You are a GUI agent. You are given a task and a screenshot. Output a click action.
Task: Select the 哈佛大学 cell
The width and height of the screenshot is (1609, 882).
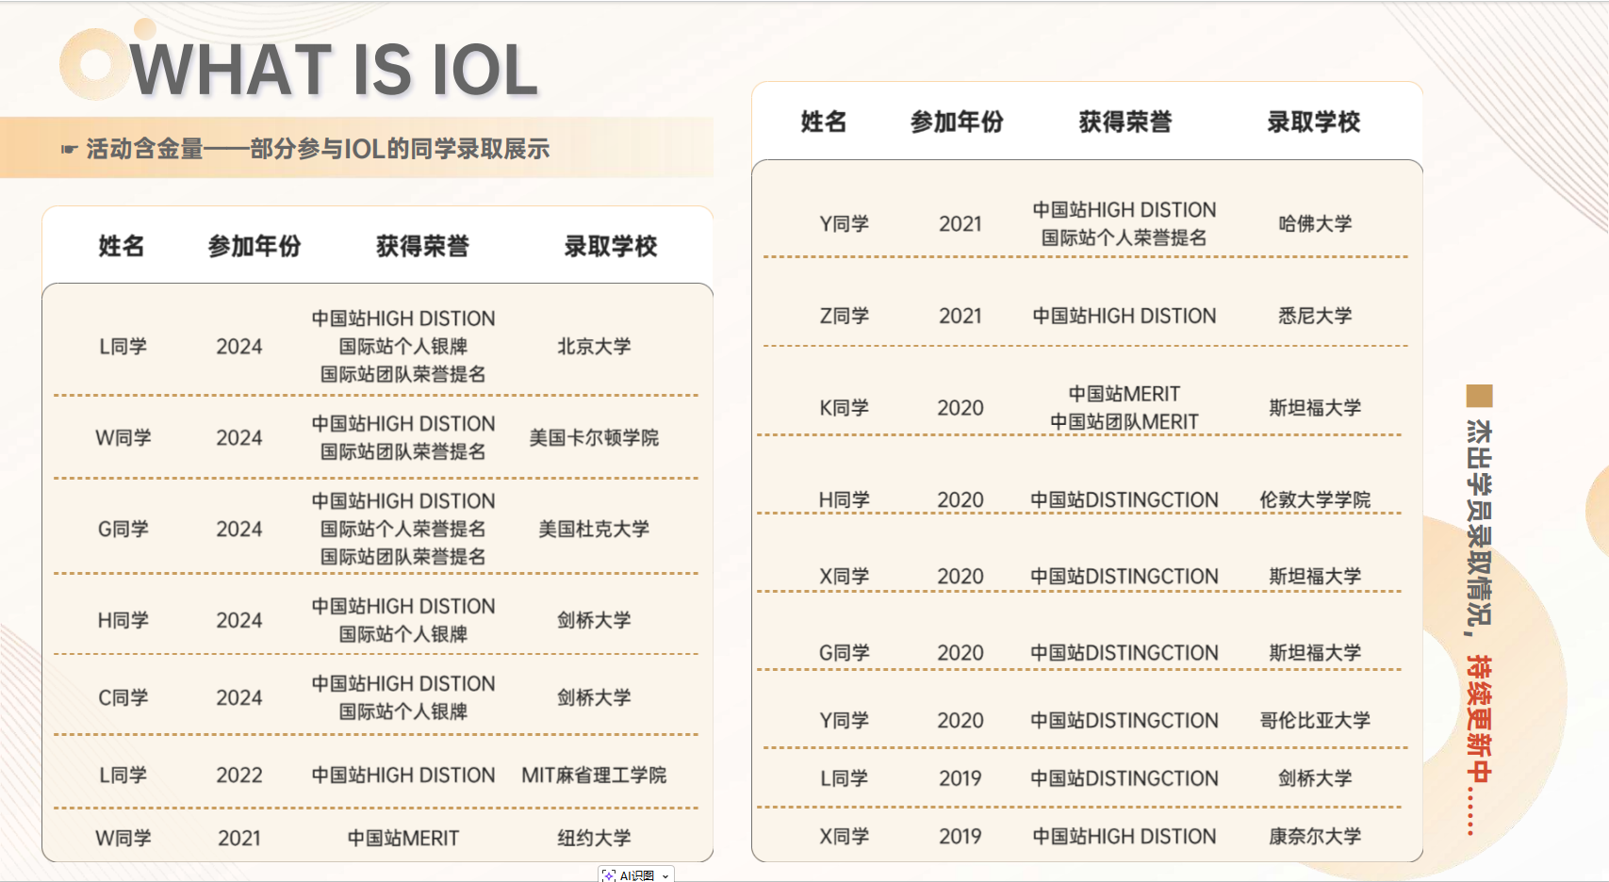(1314, 223)
